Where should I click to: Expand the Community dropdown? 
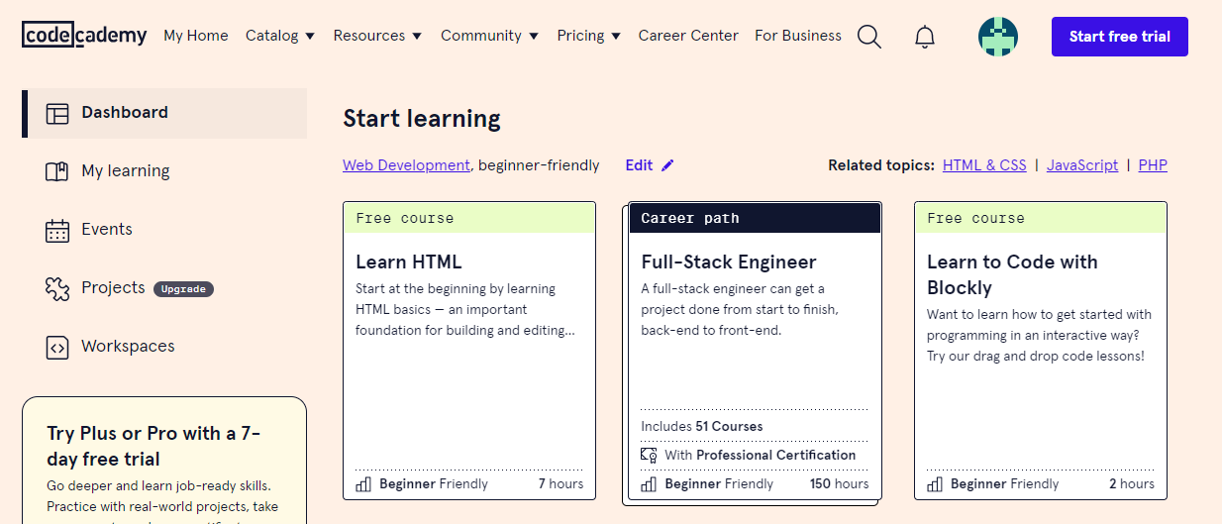[x=489, y=36]
